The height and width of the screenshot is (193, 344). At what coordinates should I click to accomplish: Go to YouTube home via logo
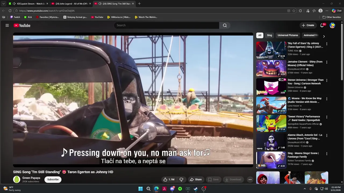tap(22, 25)
